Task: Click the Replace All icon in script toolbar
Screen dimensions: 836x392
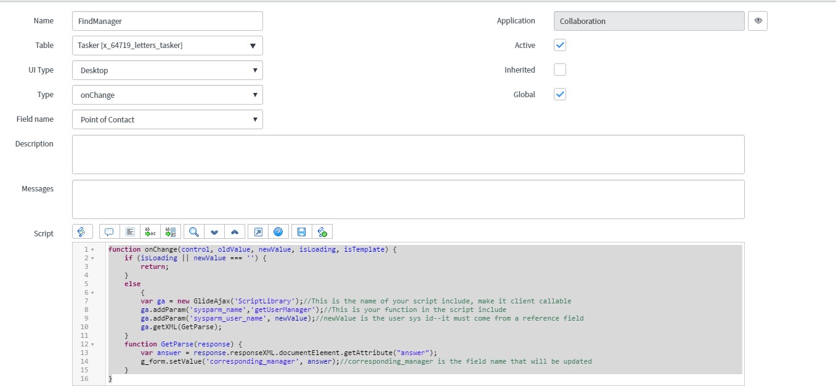Action: (x=171, y=231)
